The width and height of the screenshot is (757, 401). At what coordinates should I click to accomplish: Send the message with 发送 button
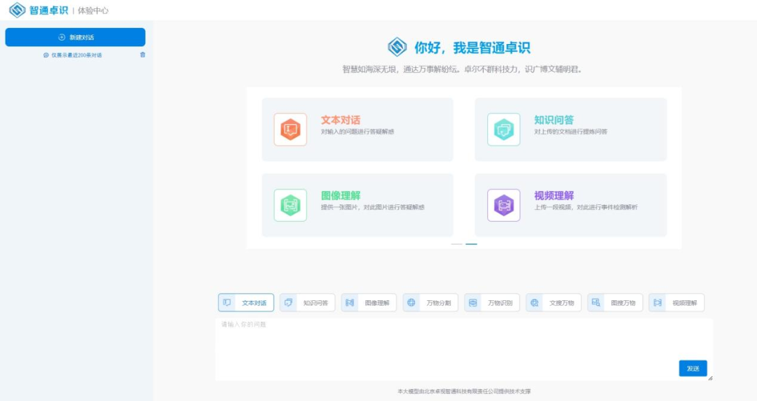coord(693,368)
